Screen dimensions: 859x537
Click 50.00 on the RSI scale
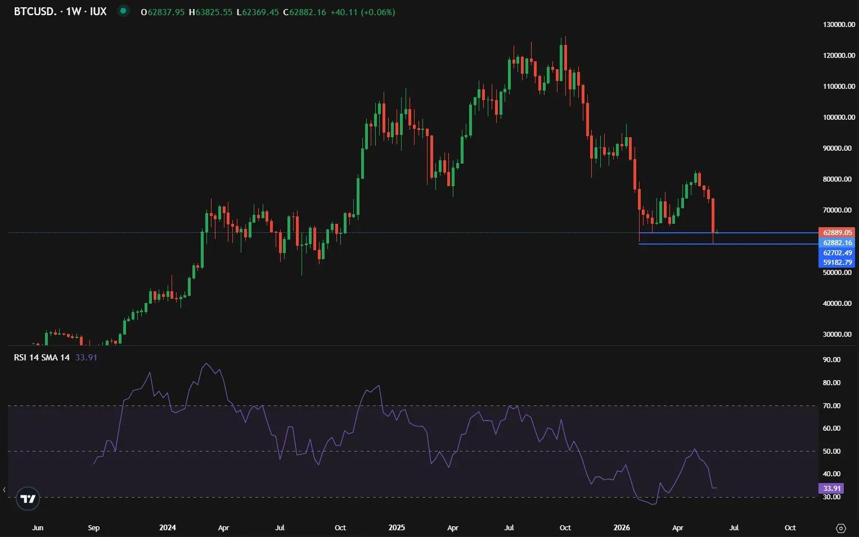tap(831, 452)
